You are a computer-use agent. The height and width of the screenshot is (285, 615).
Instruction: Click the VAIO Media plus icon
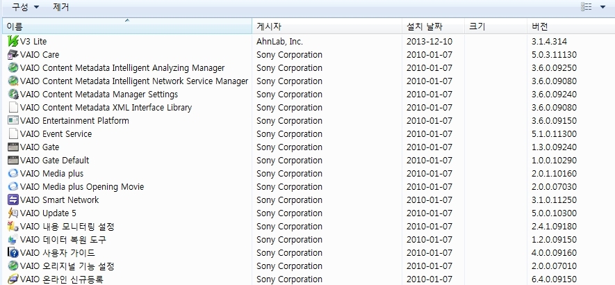(13, 174)
